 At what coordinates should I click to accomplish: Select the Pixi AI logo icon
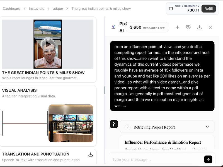point(113,27)
